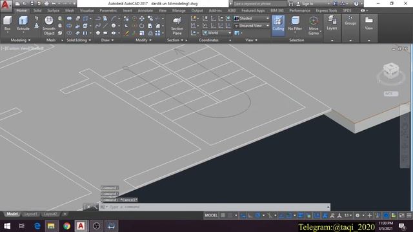Expand the Draw panel
413x232 pixels.
pos(107,40)
